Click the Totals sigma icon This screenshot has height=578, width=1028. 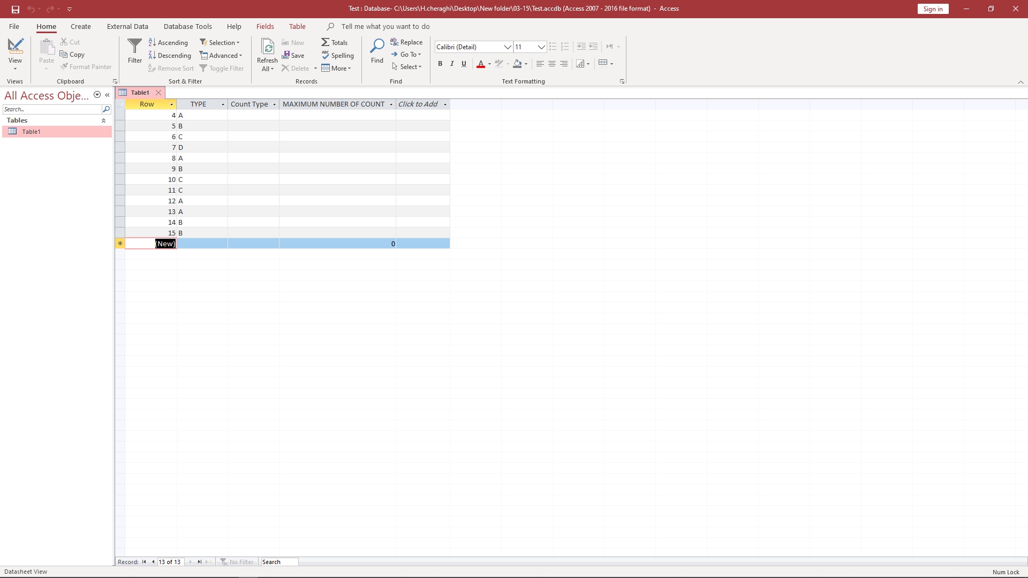click(326, 42)
